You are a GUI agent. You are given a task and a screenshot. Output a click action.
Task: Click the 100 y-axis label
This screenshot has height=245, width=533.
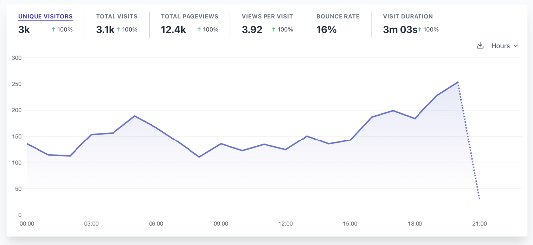coord(17,163)
